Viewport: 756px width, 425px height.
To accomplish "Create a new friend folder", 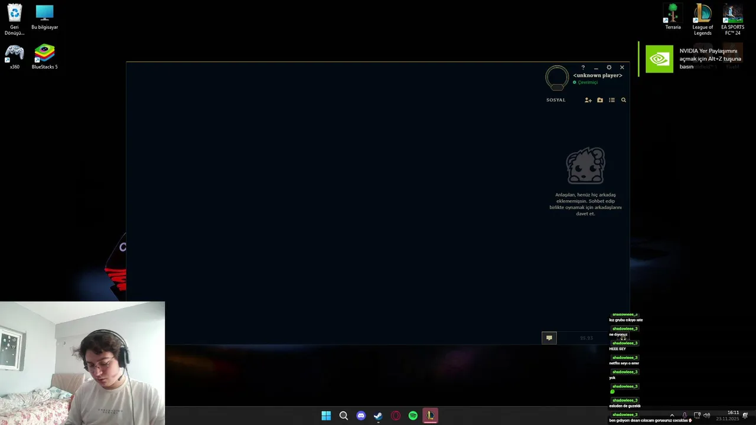I will 600,100.
